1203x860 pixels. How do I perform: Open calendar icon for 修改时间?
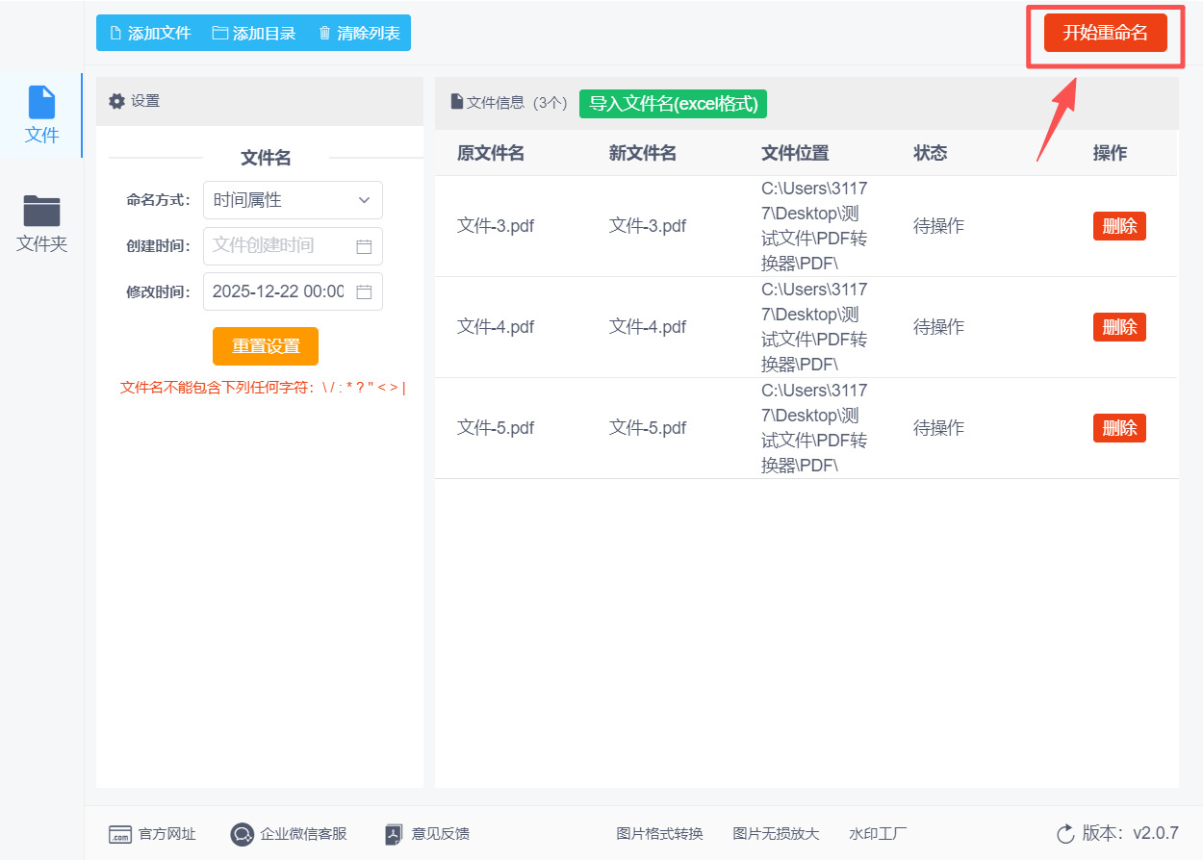(x=364, y=291)
